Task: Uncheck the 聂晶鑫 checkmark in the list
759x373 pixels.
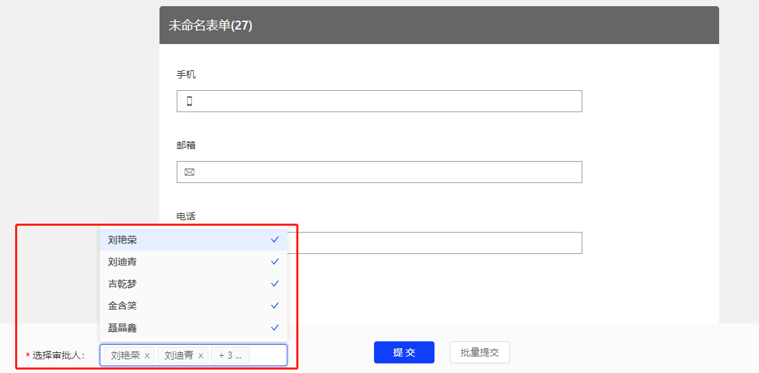Action: pos(275,328)
